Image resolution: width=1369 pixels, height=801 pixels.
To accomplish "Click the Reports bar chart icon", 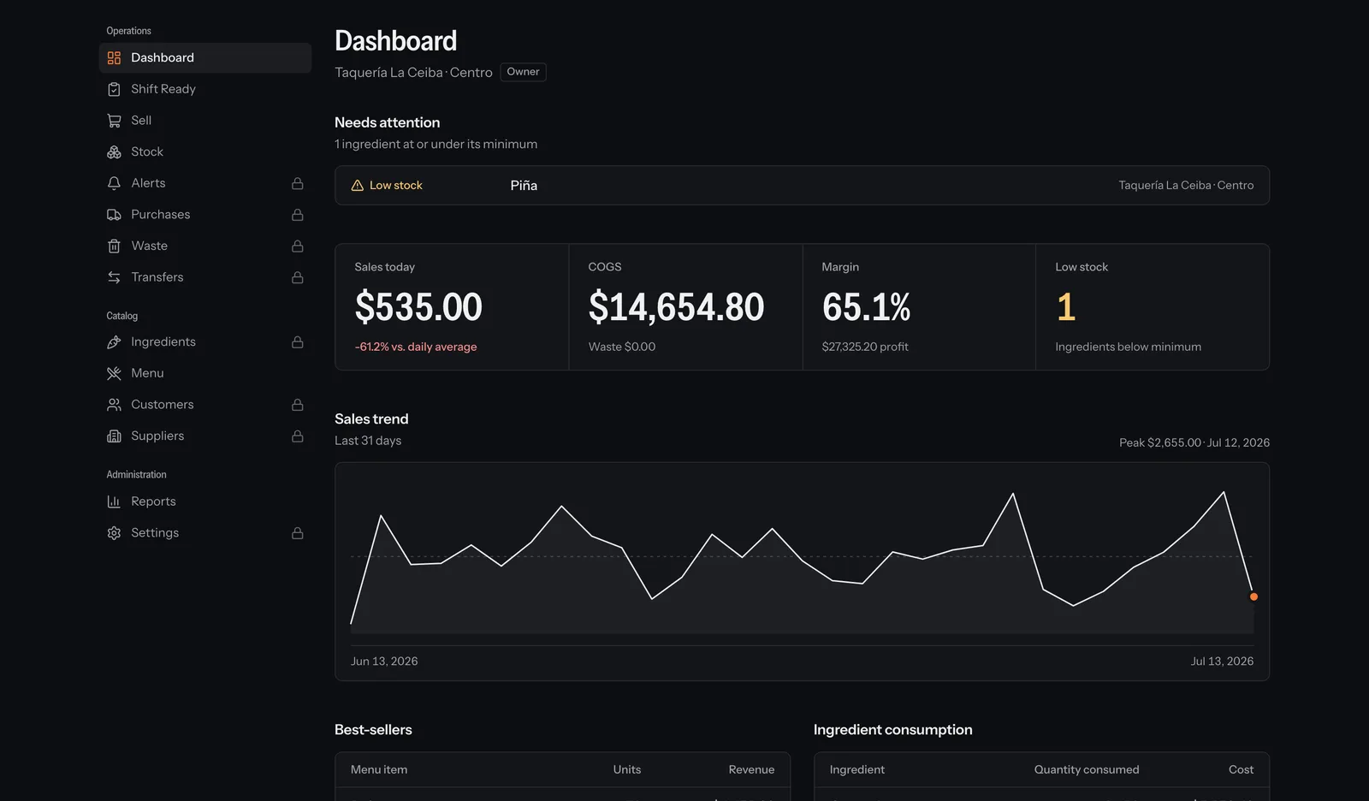I will click(114, 501).
